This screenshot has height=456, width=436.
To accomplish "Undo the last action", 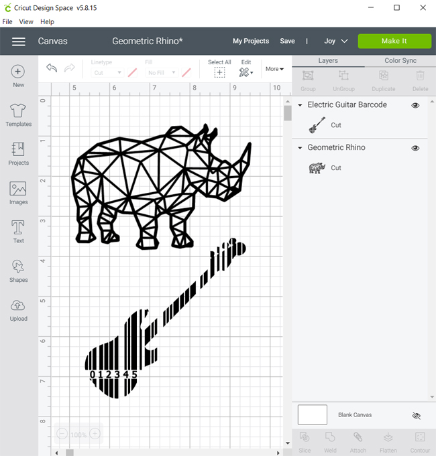I will (x=52, y=68).
